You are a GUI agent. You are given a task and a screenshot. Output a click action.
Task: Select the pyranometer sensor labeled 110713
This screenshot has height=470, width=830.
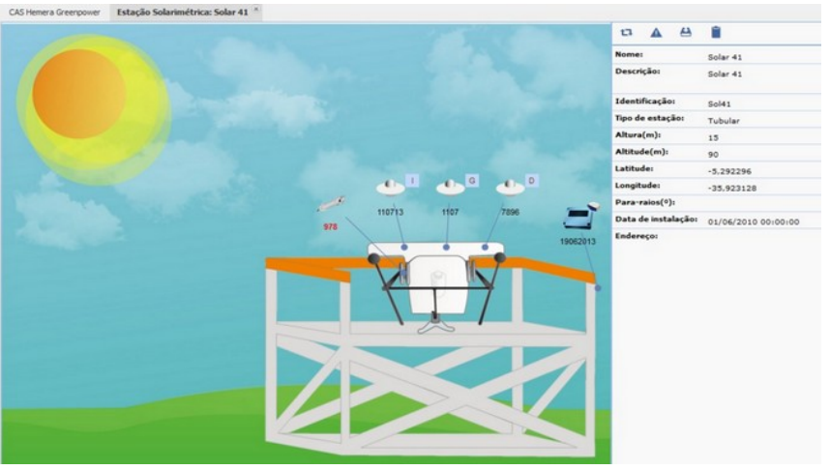[x=389, y=188]
